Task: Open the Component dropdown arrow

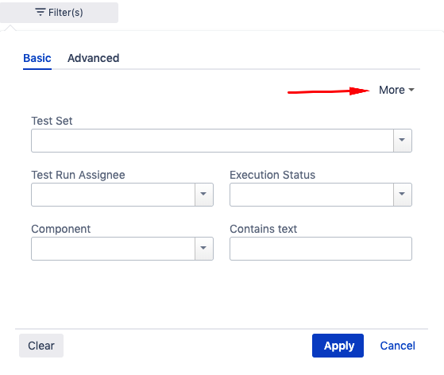Action: [x=204, y=249]
